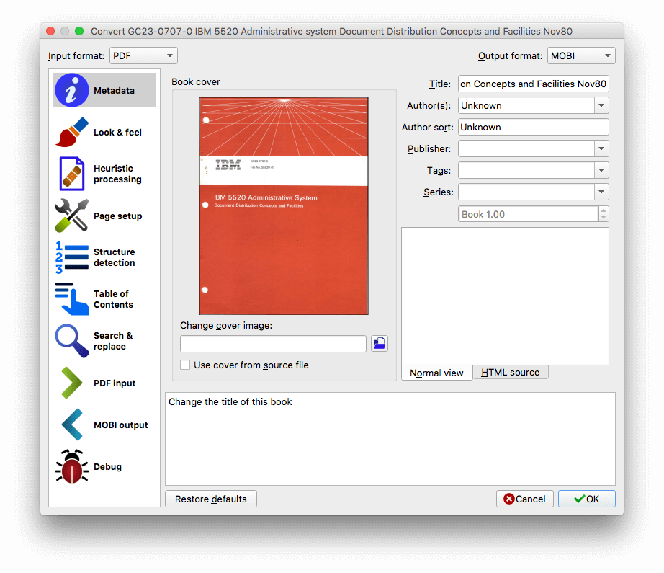Image resolution: width=664 pixels, height=573 pixels.
Task: Click the Tags text field
Action: click(526, 170)
